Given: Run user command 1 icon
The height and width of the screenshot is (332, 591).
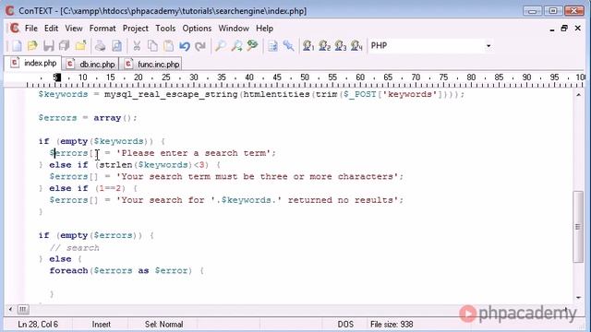Looking at the screenshot, I should coord(308,46).
